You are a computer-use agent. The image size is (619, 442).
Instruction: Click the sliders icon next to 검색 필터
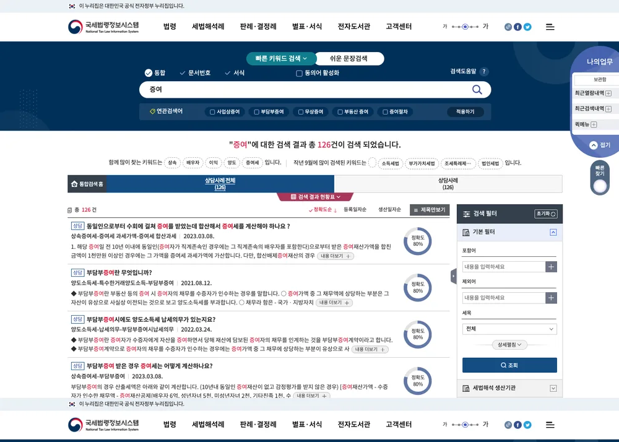pyautogui.click(x=467, y=214)
